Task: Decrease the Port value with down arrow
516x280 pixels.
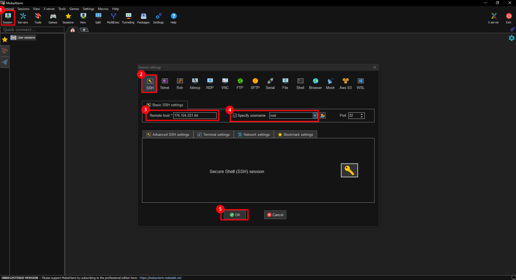Action: pyautogui.click(x=362, y=117)
